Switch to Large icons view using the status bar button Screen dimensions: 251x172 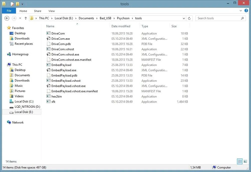pos(245,161)
